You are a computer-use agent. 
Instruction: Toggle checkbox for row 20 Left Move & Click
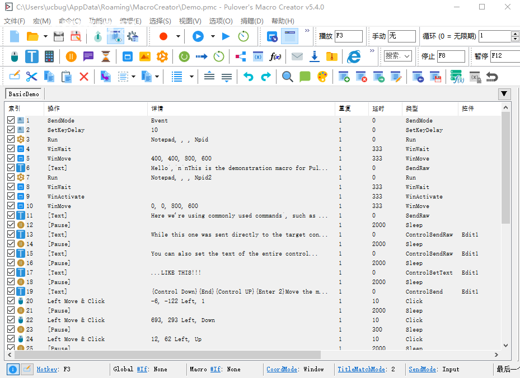pyautogui.click(x=11, y=300)
